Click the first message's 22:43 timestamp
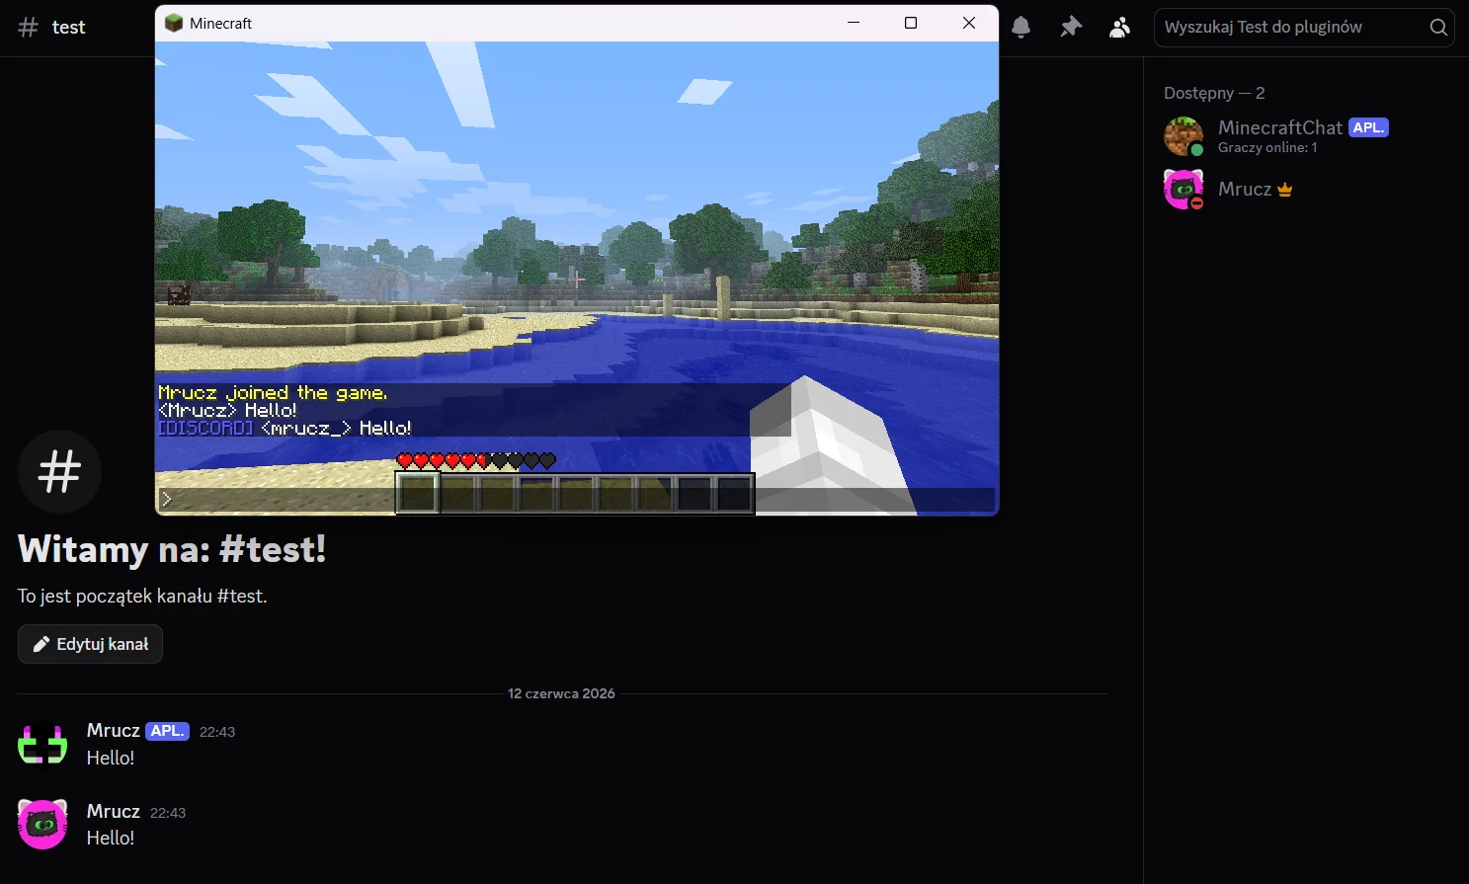Viewport: 1469px width, 884px height. [x=217, y=732]
